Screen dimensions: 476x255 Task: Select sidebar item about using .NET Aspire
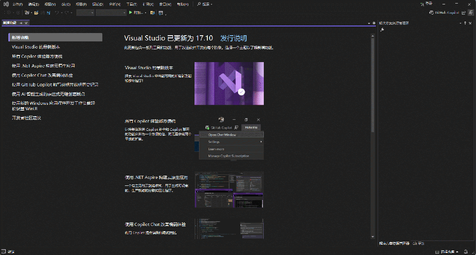[43, 66]
